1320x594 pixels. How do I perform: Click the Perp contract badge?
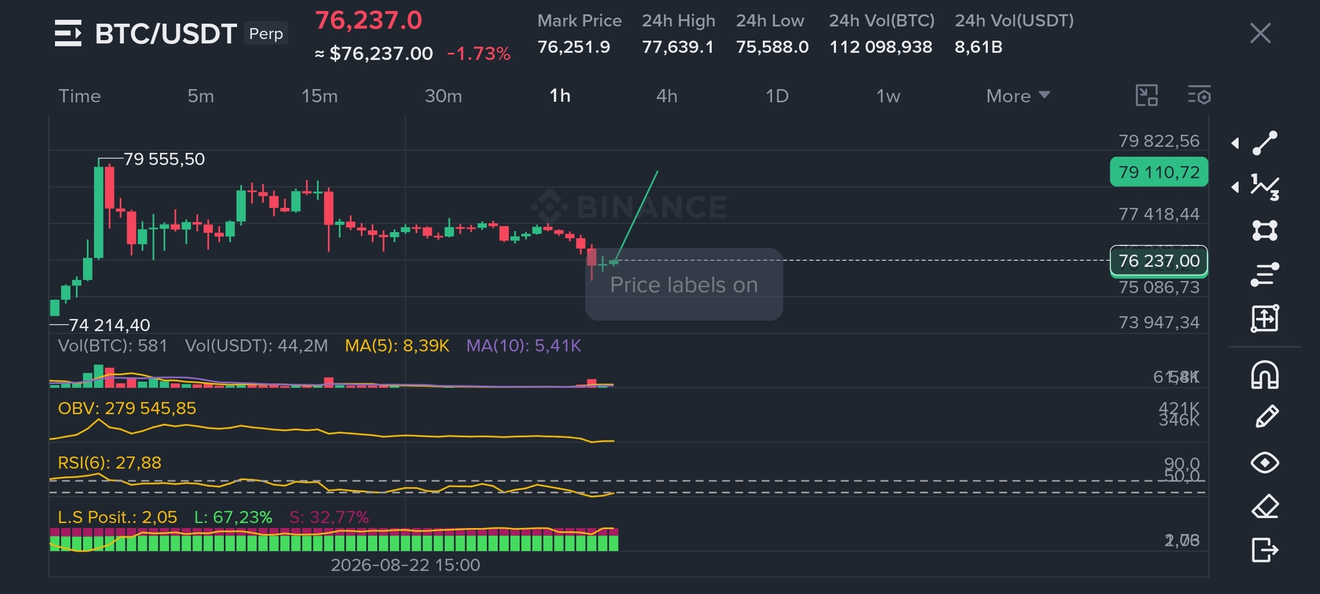(x=266, y=34)
